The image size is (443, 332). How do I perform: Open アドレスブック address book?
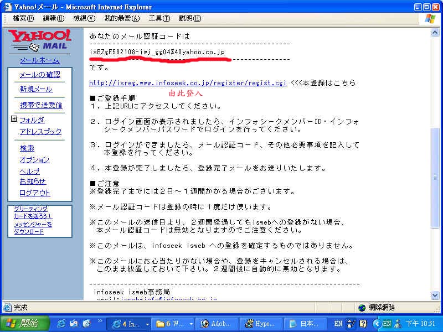tap(40, 132)
